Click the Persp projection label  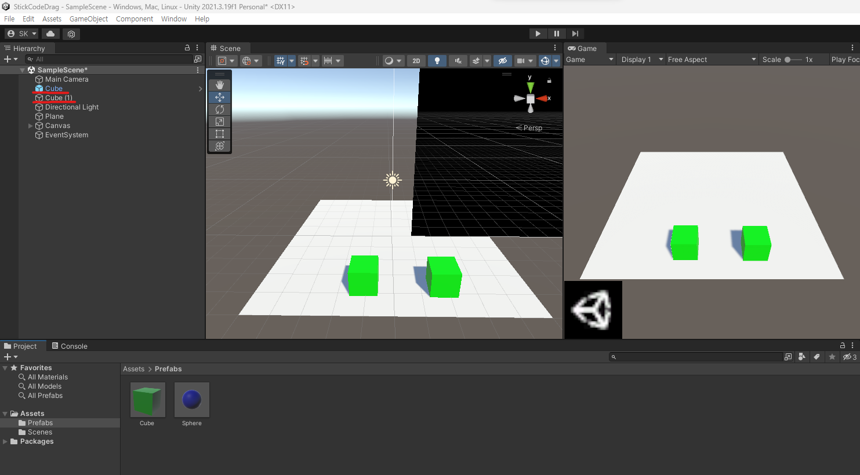click(529, 128)
